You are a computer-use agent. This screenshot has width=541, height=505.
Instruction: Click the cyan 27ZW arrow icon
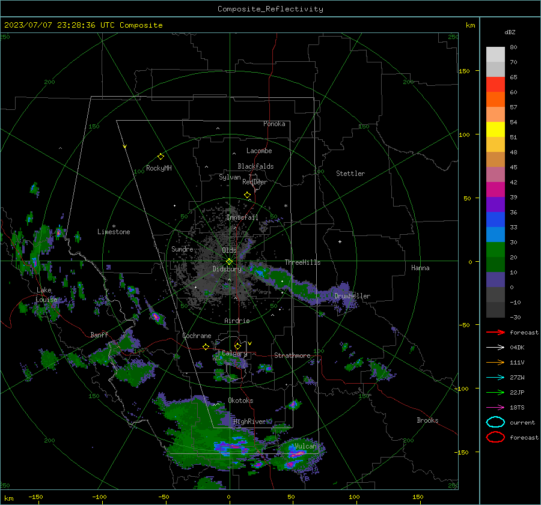495,378
